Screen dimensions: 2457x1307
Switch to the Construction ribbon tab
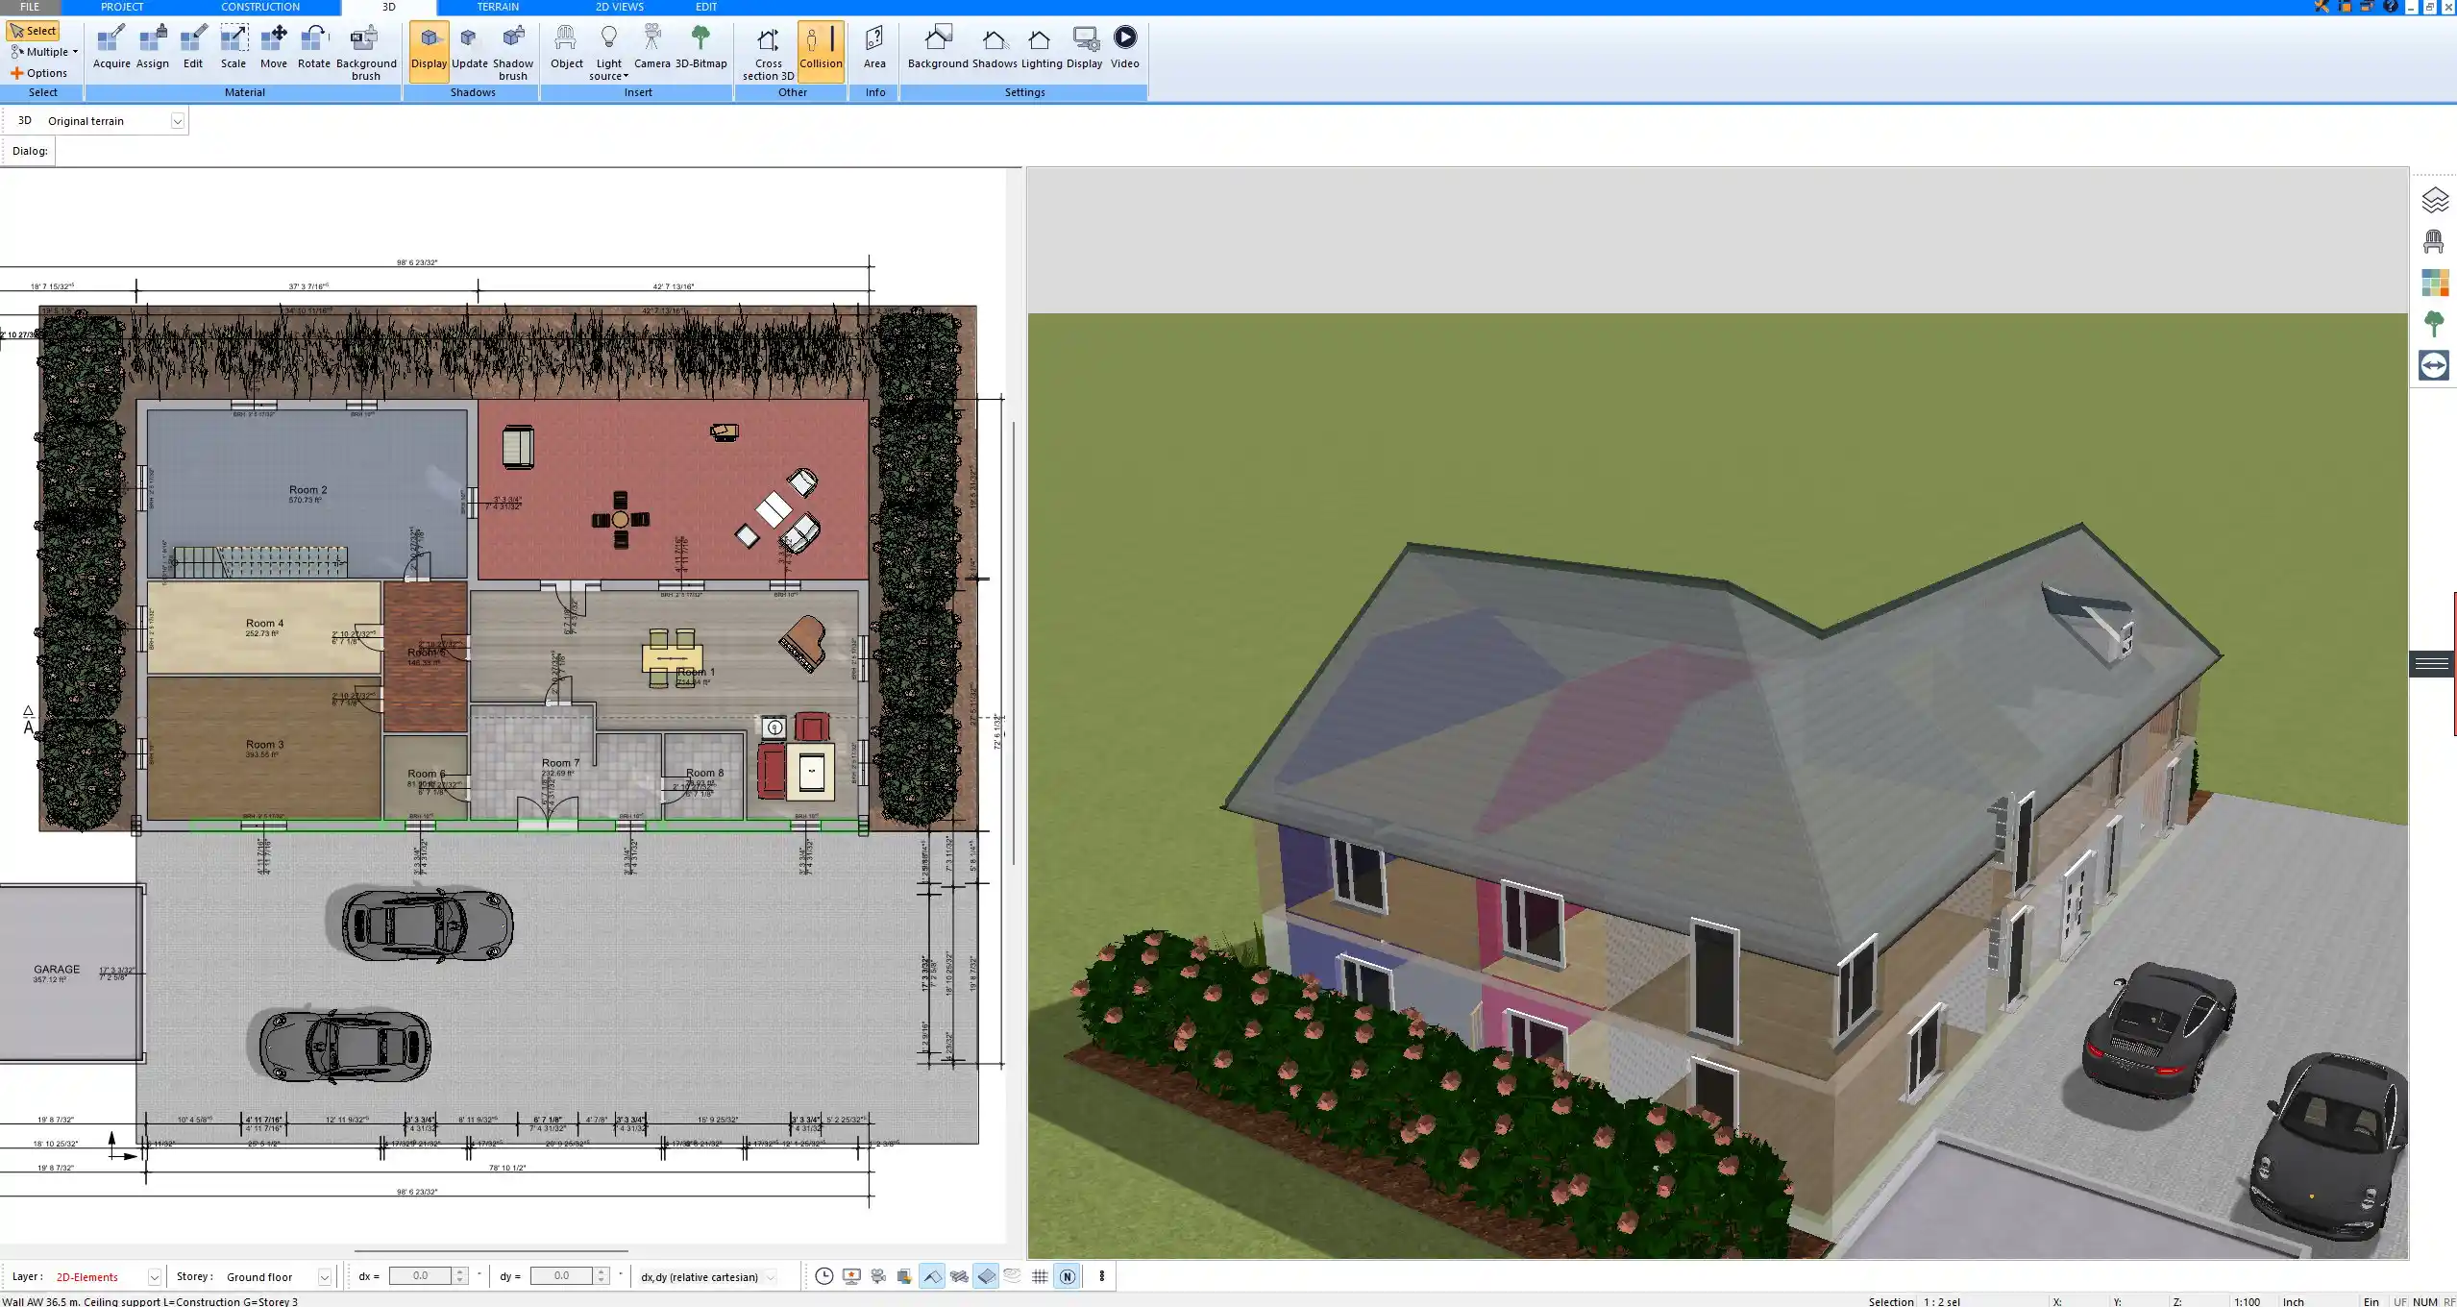tap(259, 7)
